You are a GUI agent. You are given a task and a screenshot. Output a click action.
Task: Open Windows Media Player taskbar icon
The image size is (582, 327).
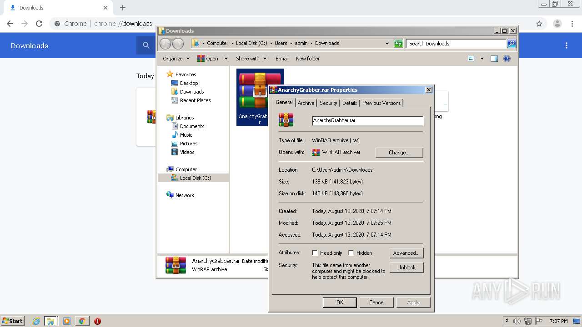tap(67, 321)
